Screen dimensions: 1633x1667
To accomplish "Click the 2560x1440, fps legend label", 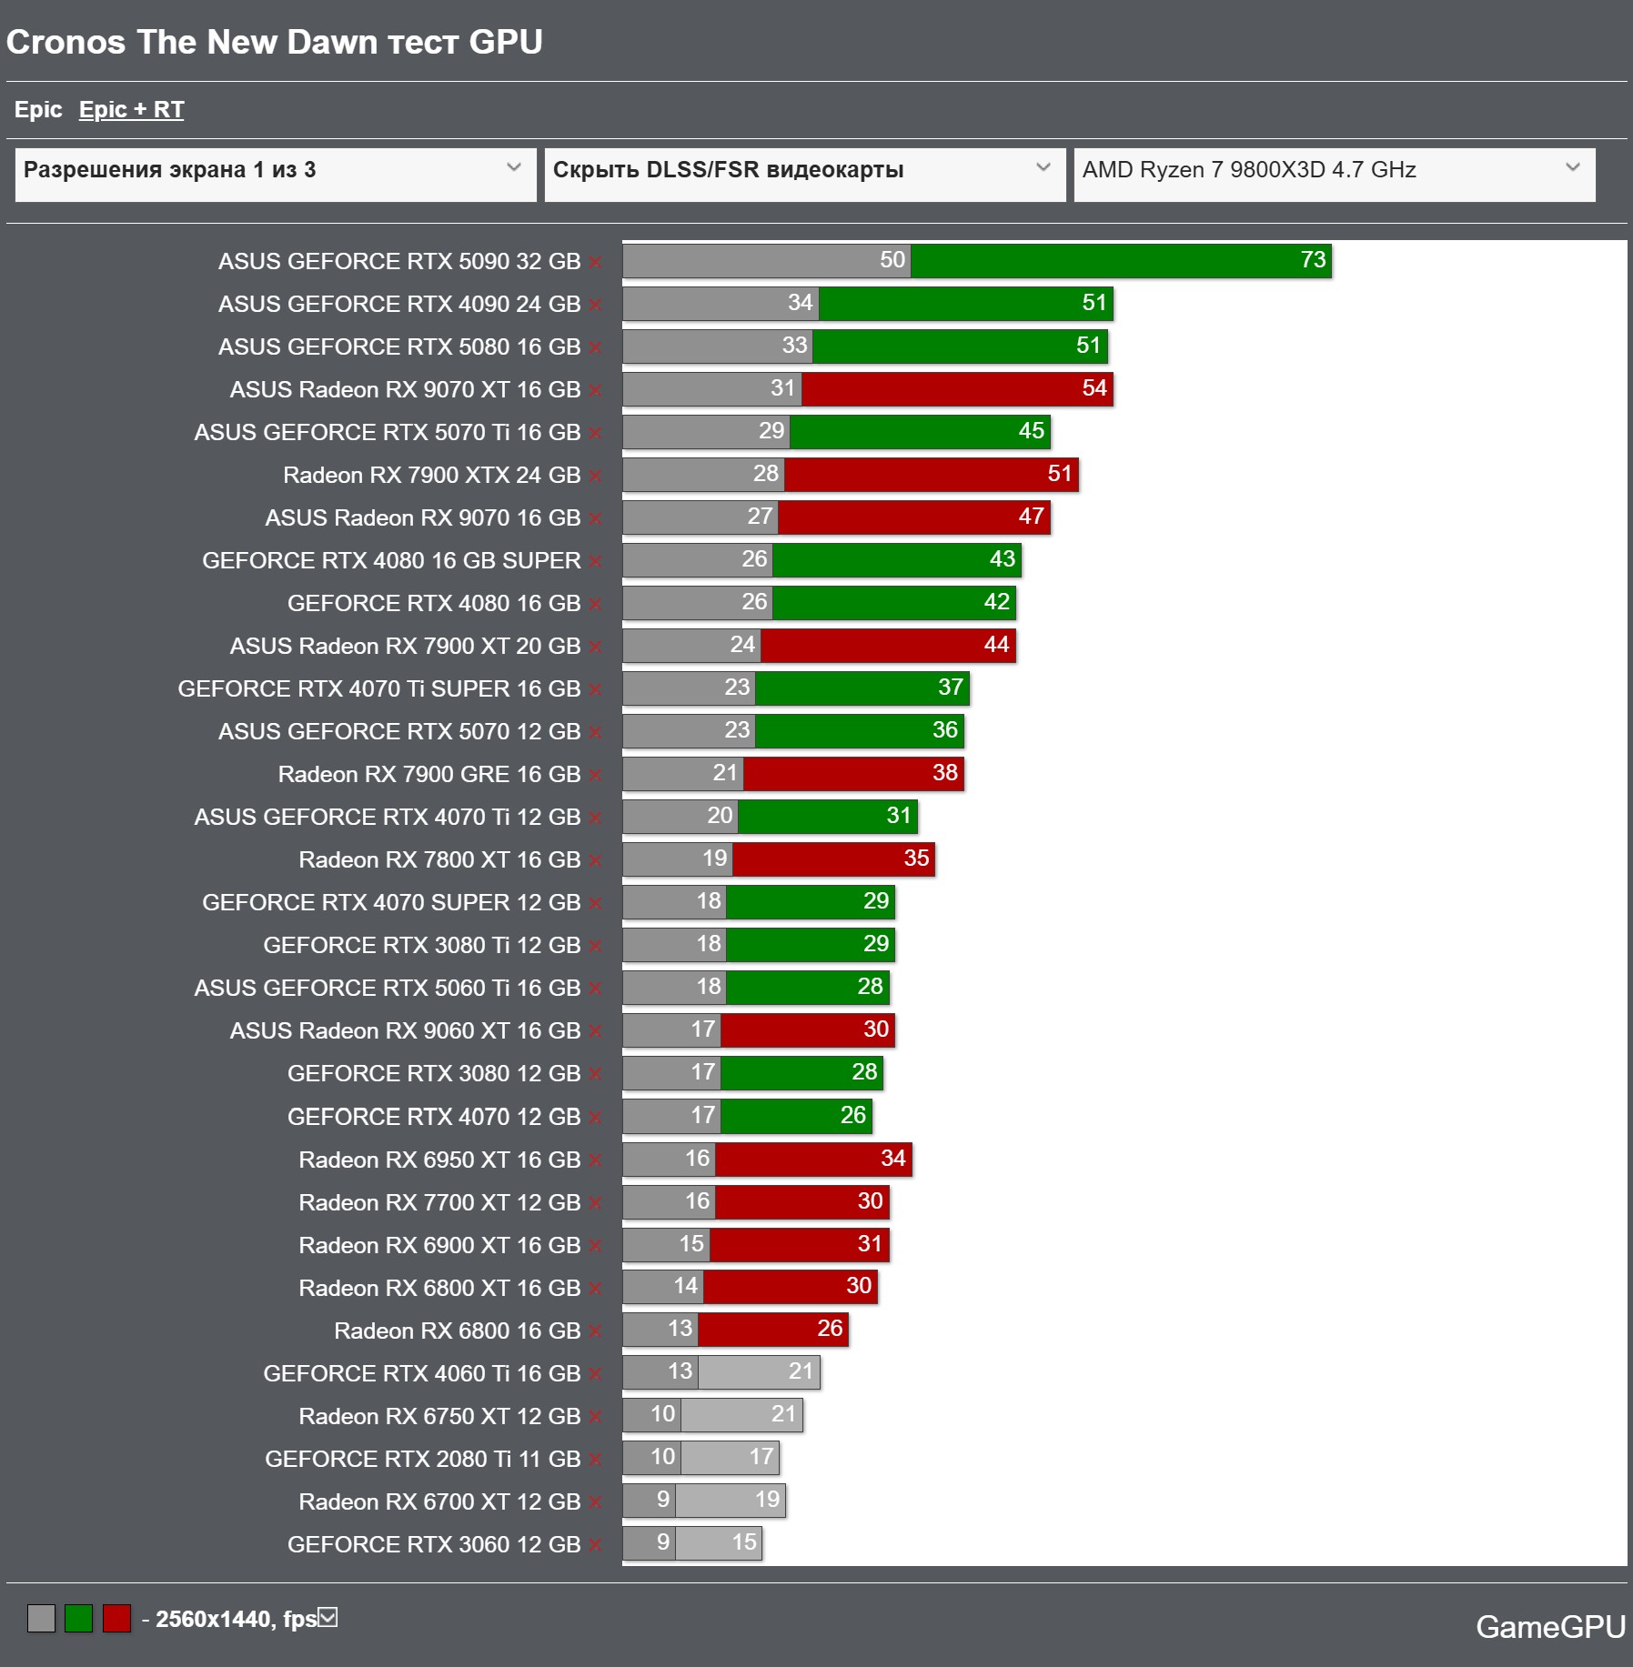I will pos(237,1619).
